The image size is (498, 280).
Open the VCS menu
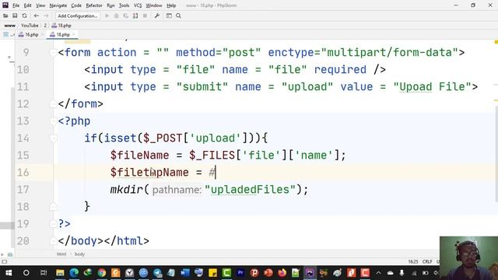coord(138,5)
